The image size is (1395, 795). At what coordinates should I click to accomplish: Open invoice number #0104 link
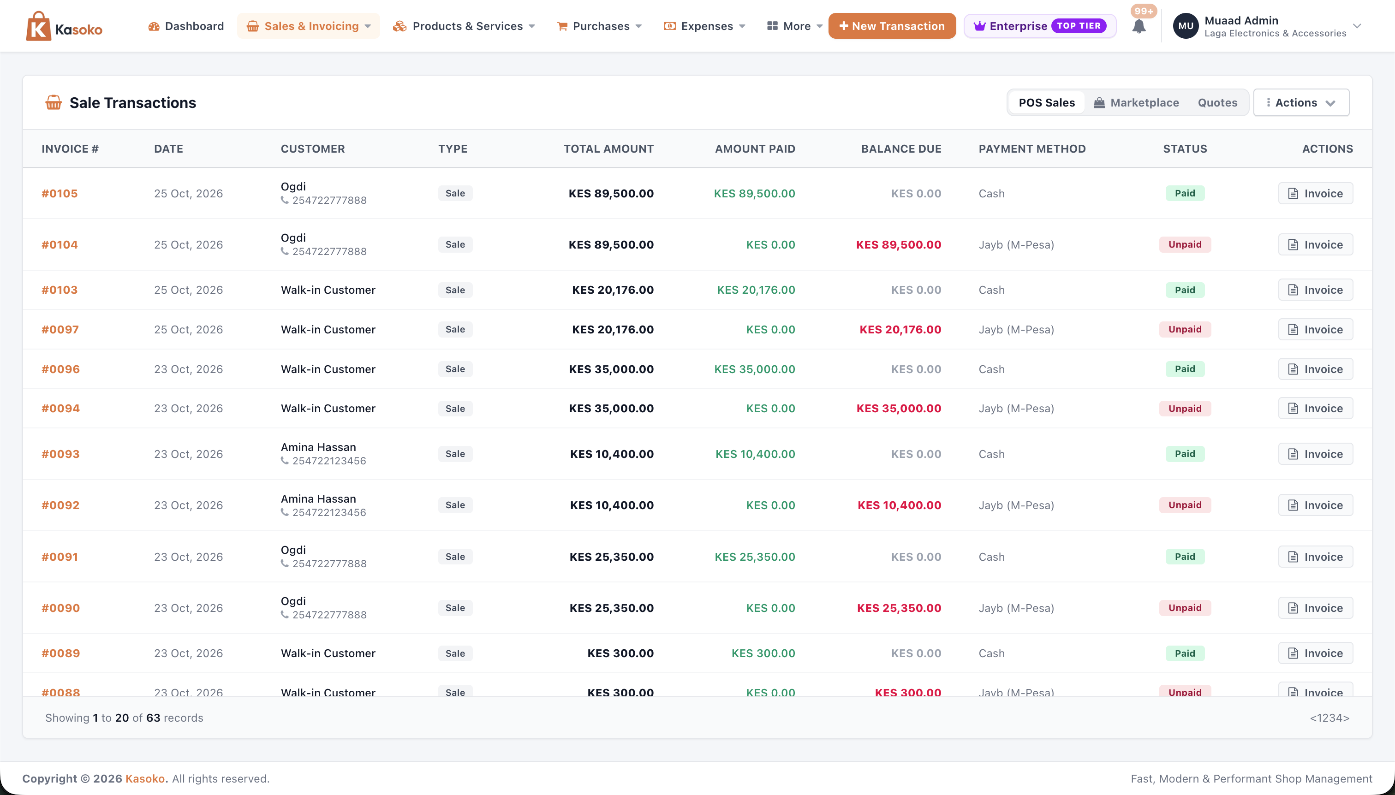click(60, 244)
